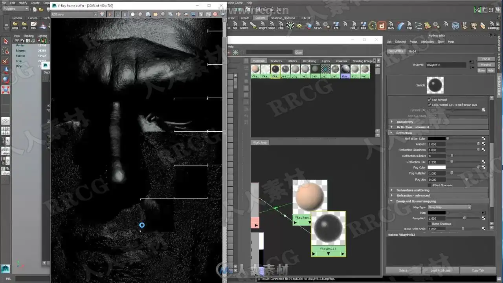Disable the Use Fresnel checkbox

430,100
